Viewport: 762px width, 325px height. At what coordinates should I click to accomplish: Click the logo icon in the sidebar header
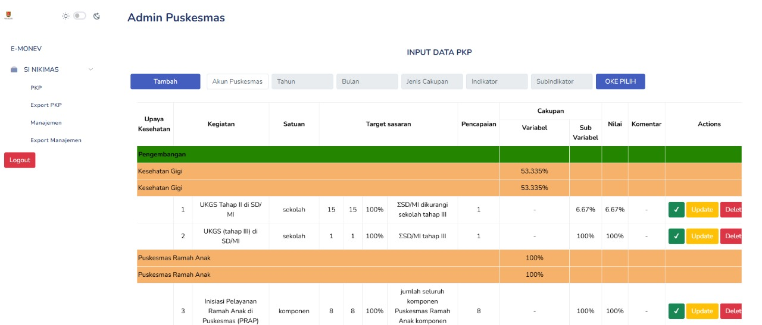coord(8,17)
